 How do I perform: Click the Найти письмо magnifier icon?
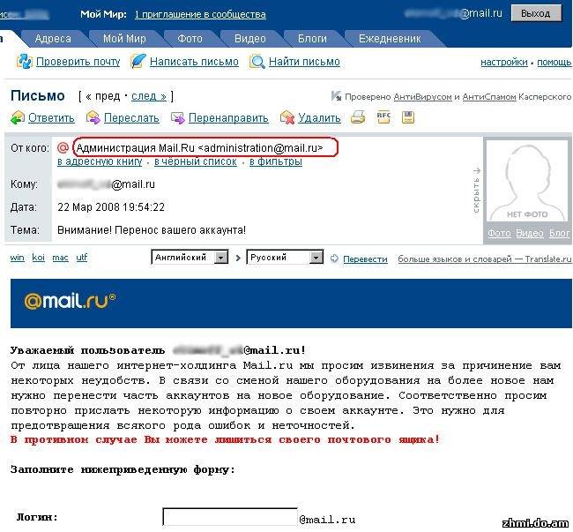tap(257, 62)
